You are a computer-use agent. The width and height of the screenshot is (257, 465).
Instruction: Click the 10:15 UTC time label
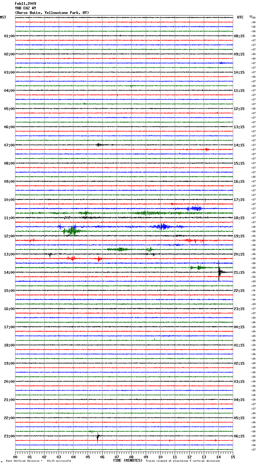[x=239, y=72]
